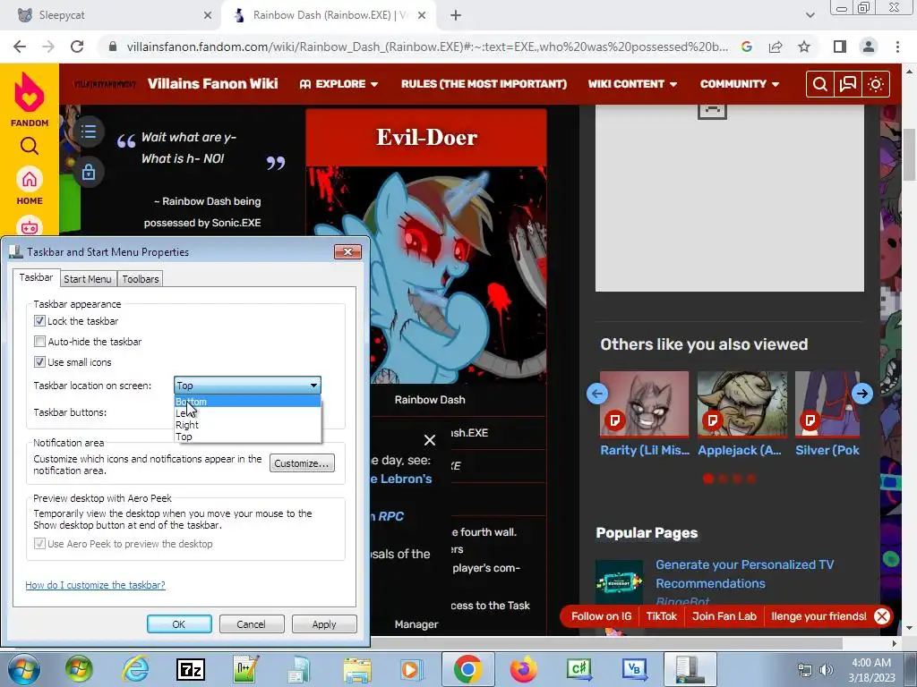The height and width of the screenshot is (687, 917).
Task: Select the first red carousel dot
Action: point(708,479)
